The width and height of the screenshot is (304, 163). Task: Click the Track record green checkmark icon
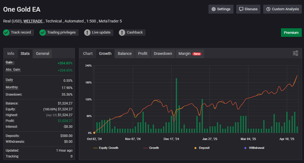(6, 32)
